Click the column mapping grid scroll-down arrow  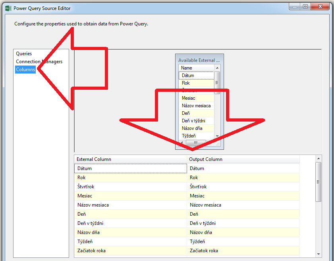click(x=319, y=254)
